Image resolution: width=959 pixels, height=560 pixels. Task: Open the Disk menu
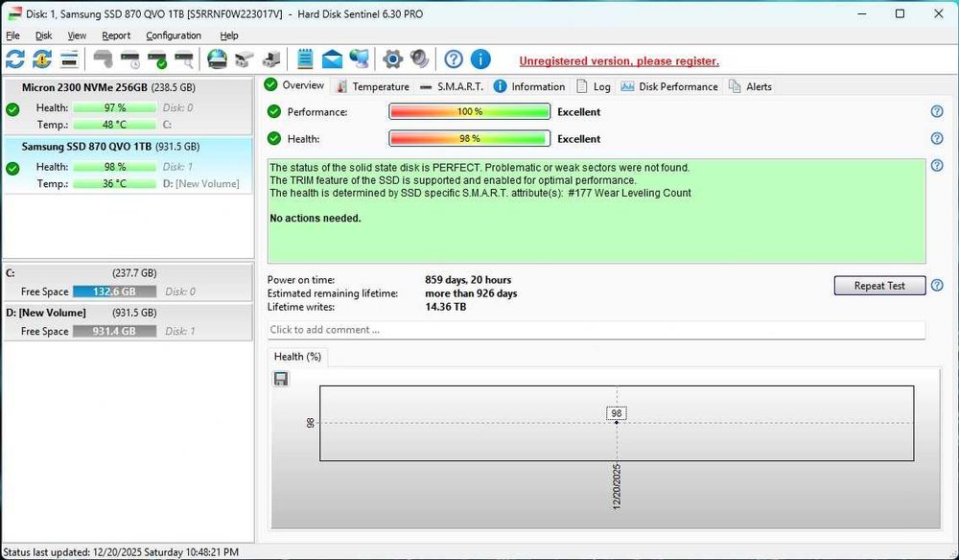click(43, 35)
